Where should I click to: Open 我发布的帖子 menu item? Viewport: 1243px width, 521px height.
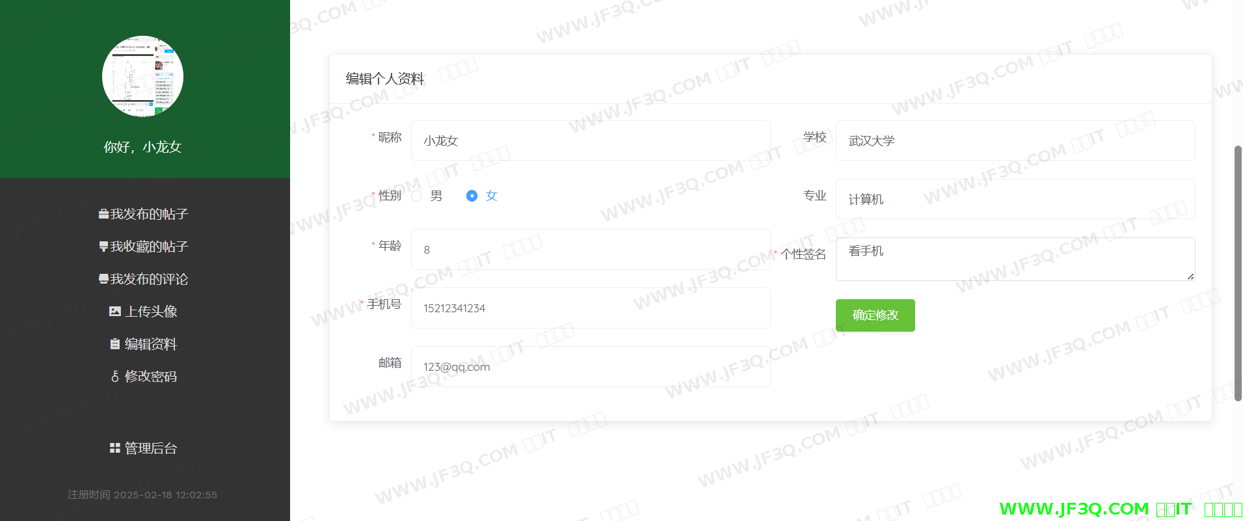pyautogui.click(x=144, y=214)
